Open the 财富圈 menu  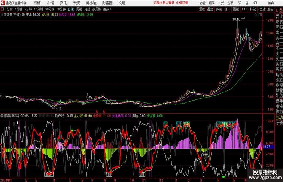coord(107,3)
